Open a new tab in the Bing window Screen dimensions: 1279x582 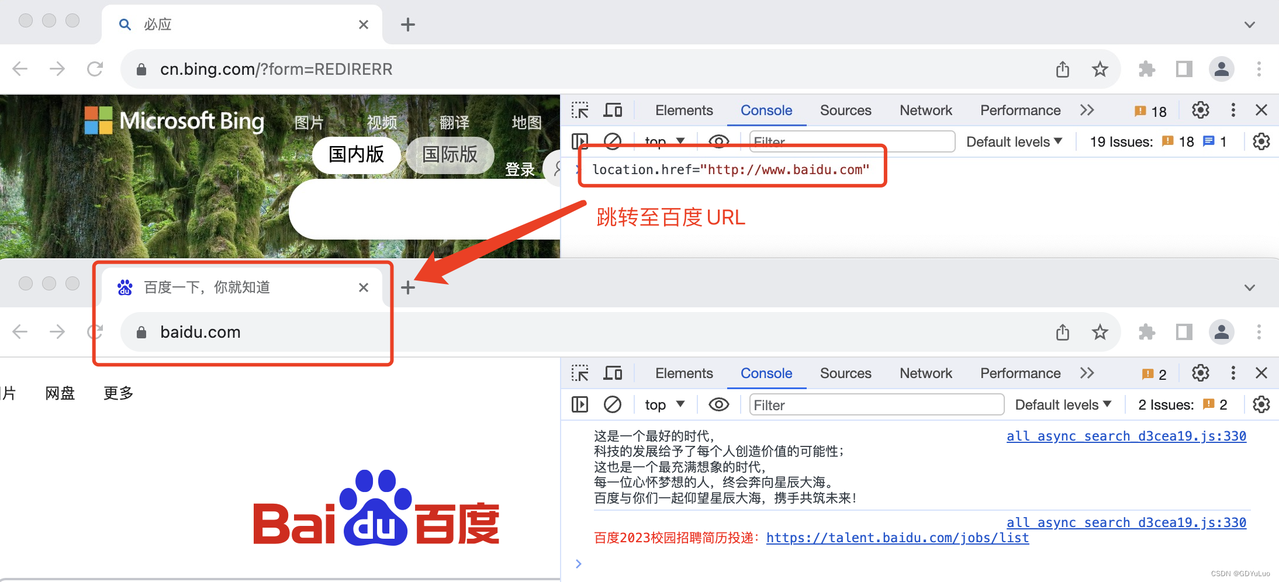(408, 25)
